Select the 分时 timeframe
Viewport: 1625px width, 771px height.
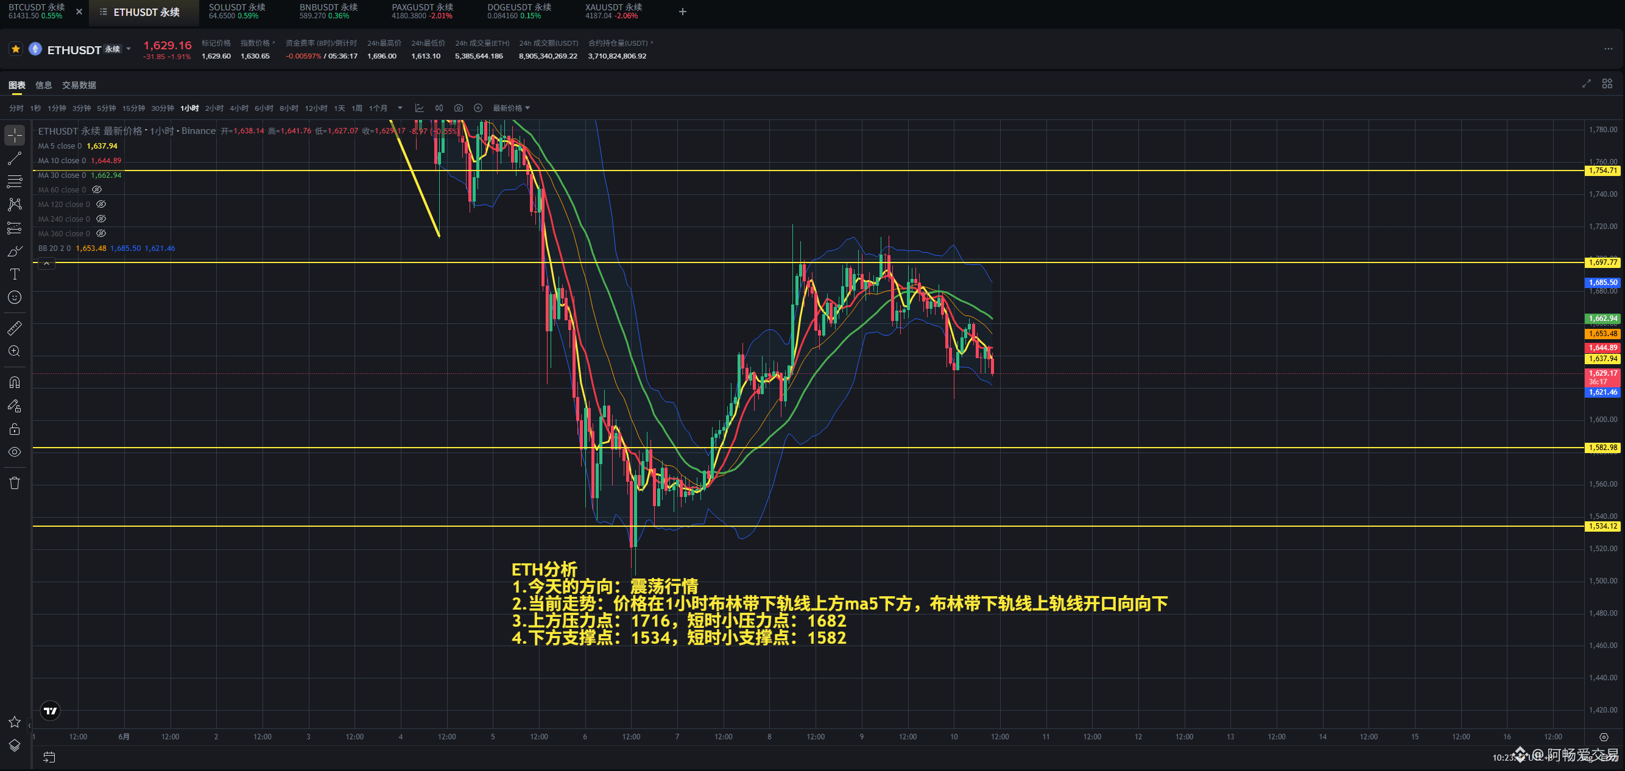click(16, 108)
